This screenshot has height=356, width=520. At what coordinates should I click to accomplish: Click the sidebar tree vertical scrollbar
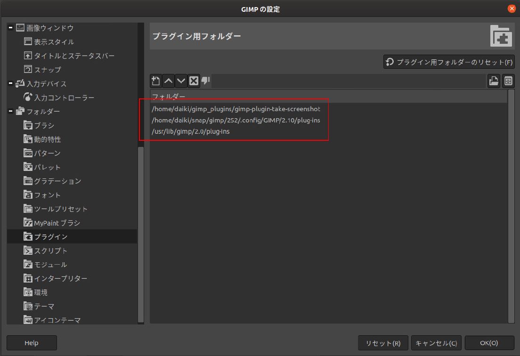pyautogui.click(x=141, y=234)
